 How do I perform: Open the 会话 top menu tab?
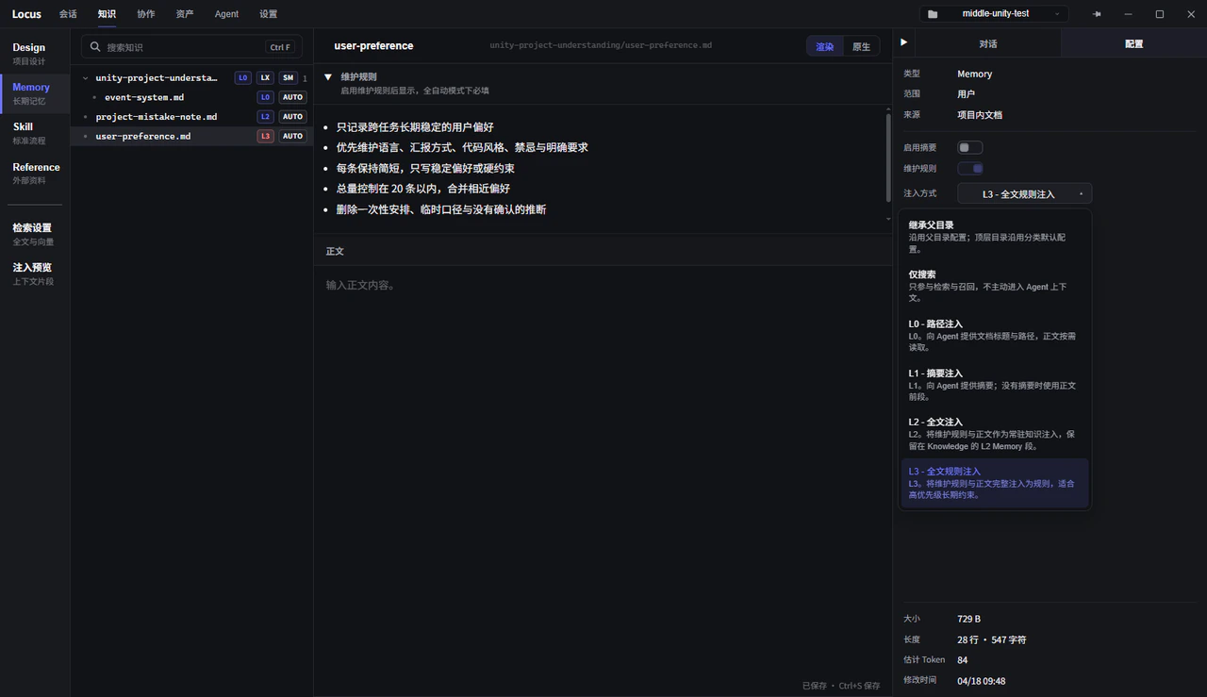tap(68, 14)
